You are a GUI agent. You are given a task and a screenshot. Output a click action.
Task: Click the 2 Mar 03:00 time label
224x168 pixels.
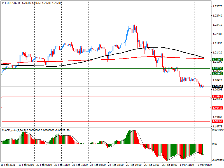click(x=205, y=165)
